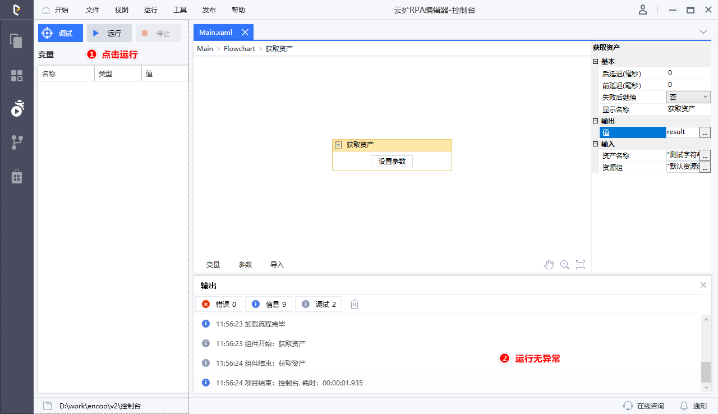Select the pan hand tool in designer

tap(549, 264)
